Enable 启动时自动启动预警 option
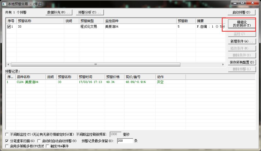This screenshot has width=261, height=151. tap(39, 141)
